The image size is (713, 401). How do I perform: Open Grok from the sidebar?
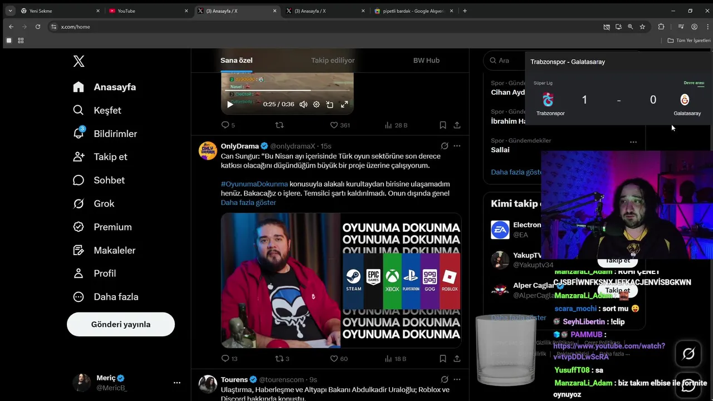(x=94, y=204)
